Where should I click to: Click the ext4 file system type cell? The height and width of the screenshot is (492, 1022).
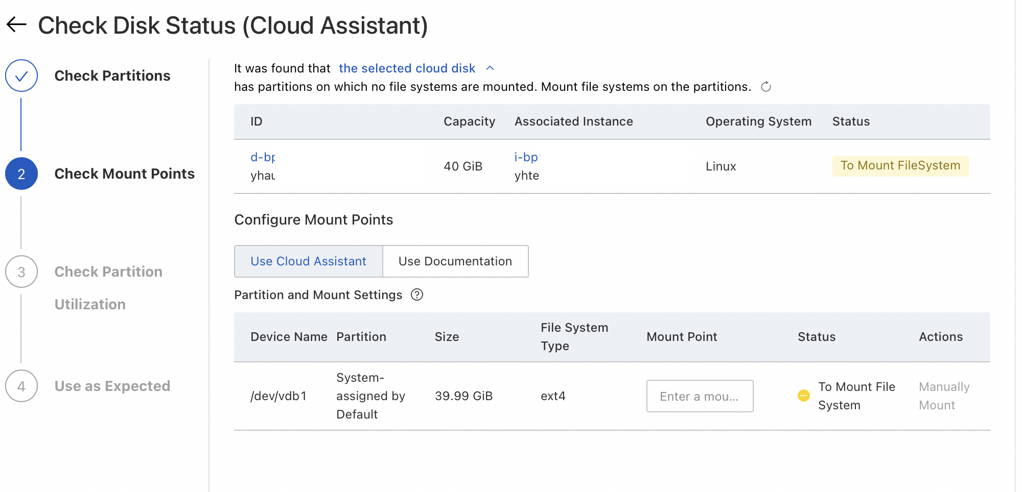click(553, 396)
